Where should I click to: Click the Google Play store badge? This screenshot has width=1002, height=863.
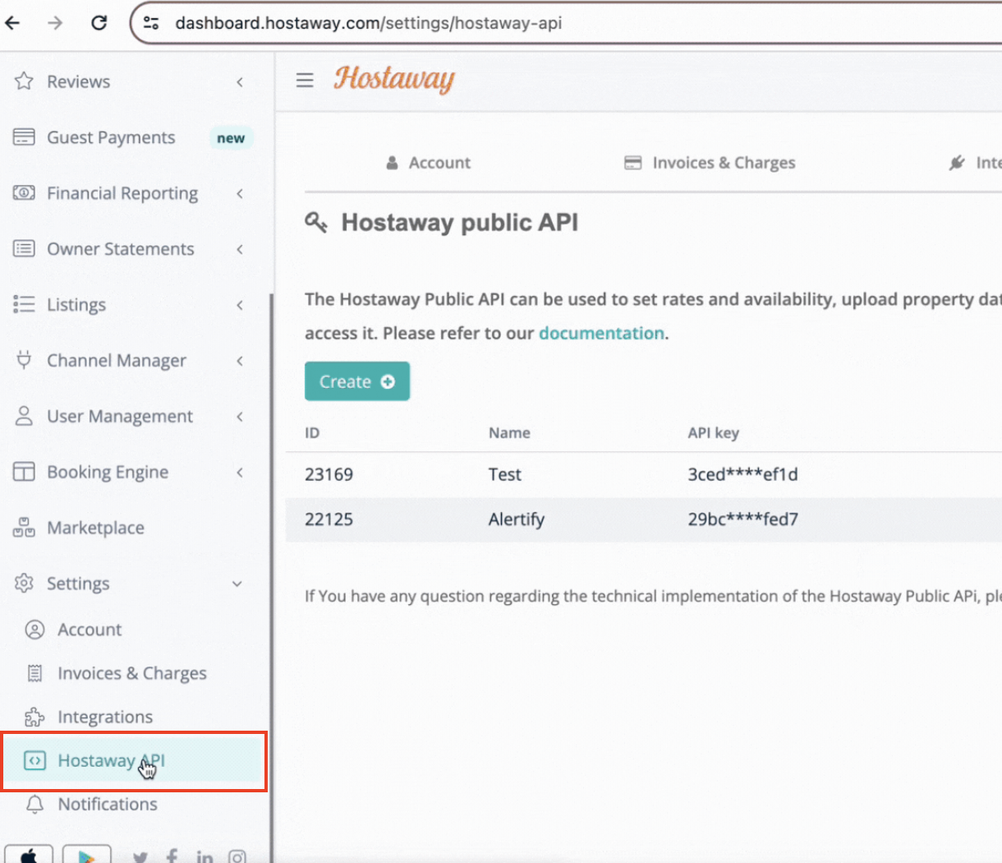(x=86, y=855)
